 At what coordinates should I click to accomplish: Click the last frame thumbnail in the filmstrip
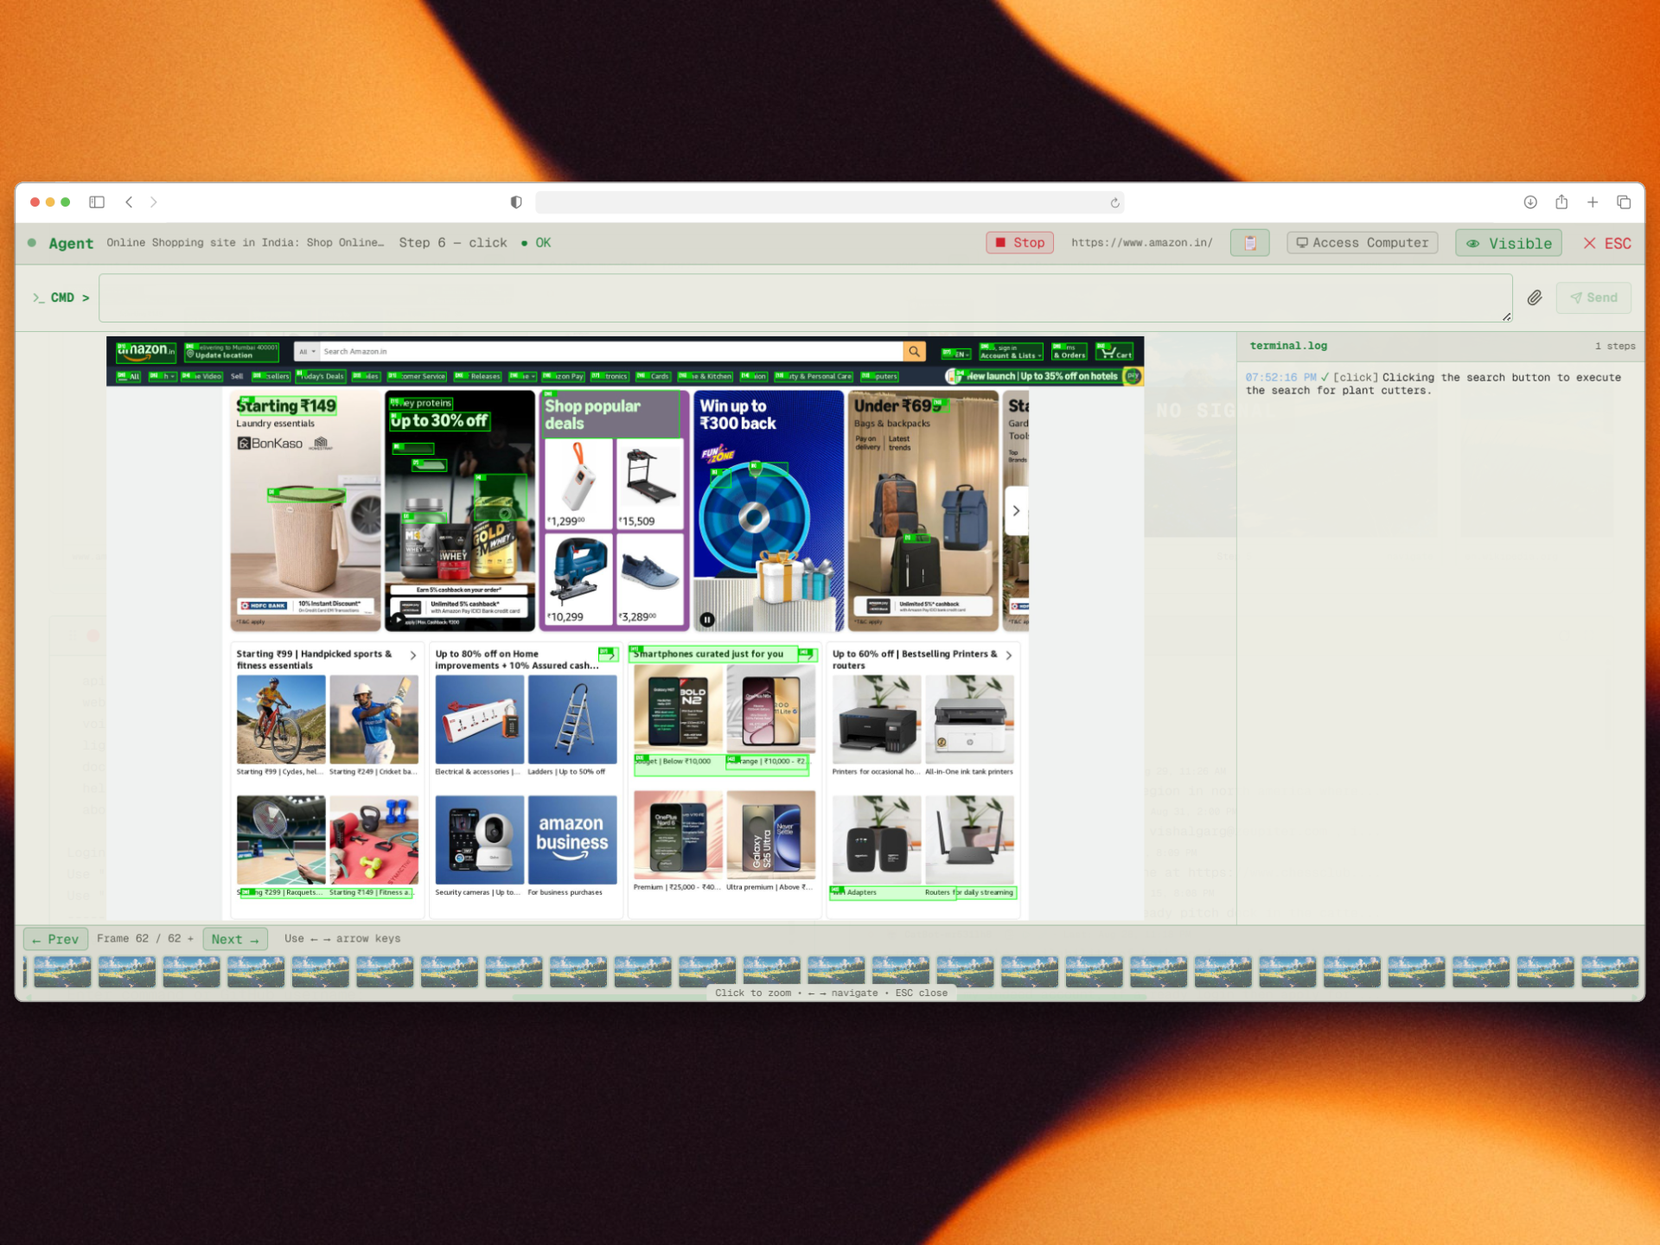pyautogui.click(x=1609, y=972)
